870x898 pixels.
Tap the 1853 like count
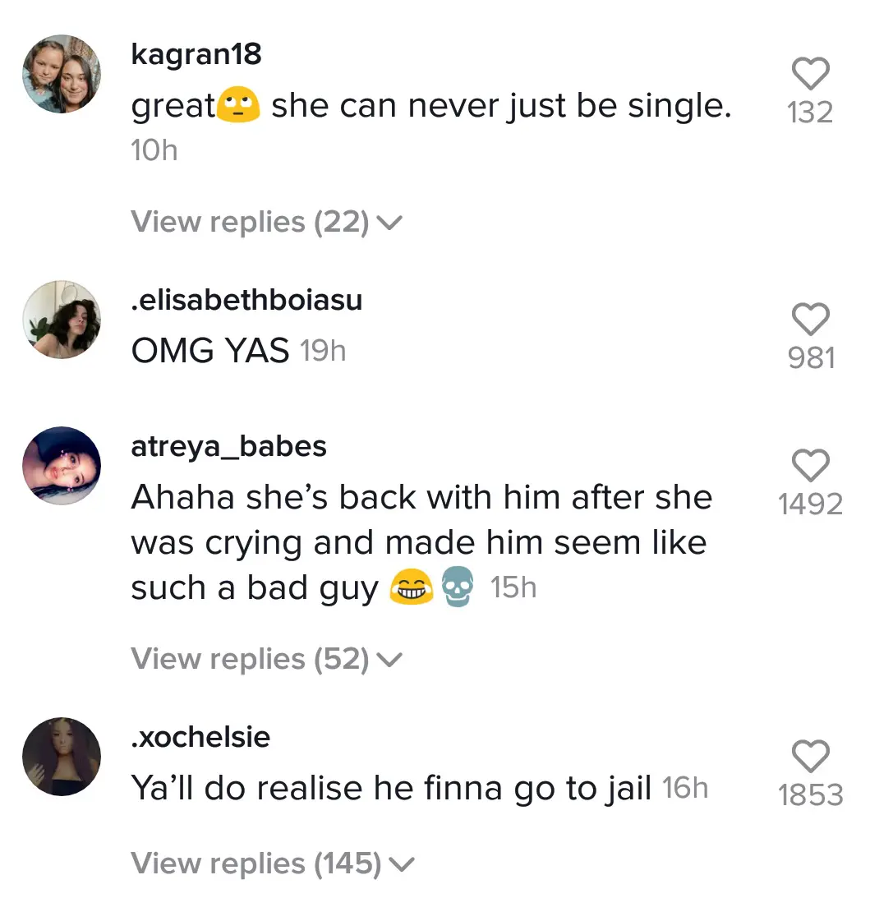[x=810, y=795]
